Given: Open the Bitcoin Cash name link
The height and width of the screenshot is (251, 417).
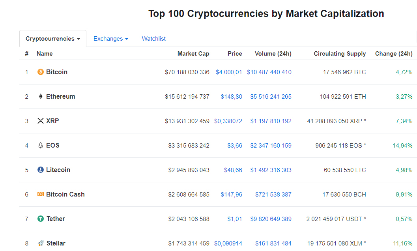Looking at the screenshot, I should pos(65,194).
